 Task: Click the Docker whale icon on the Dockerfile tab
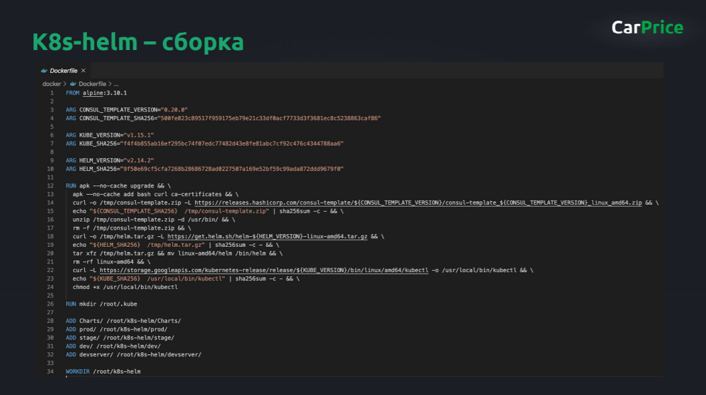[x=45, y=70]
